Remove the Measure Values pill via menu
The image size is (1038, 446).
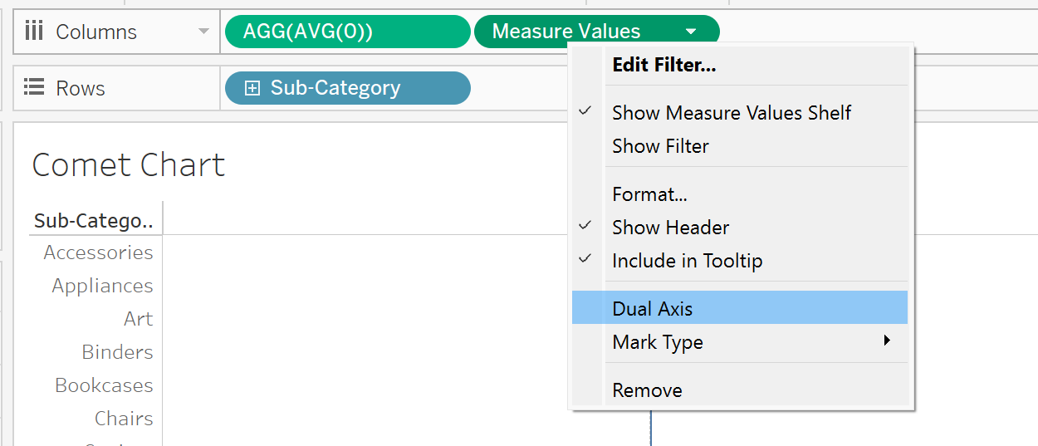(647, 390)
